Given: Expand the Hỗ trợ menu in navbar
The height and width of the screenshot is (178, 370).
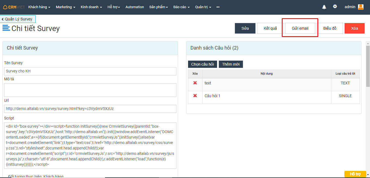Looking at the screenshot, I should [114, 7].
